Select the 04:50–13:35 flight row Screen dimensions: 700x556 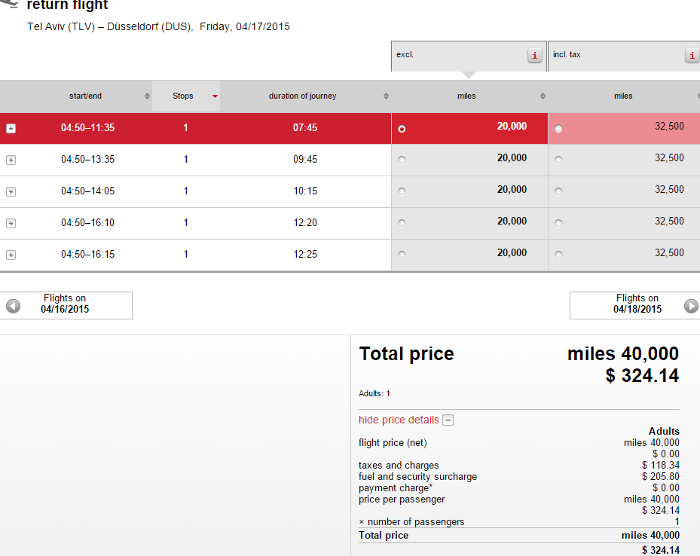(x=196, y=160)
